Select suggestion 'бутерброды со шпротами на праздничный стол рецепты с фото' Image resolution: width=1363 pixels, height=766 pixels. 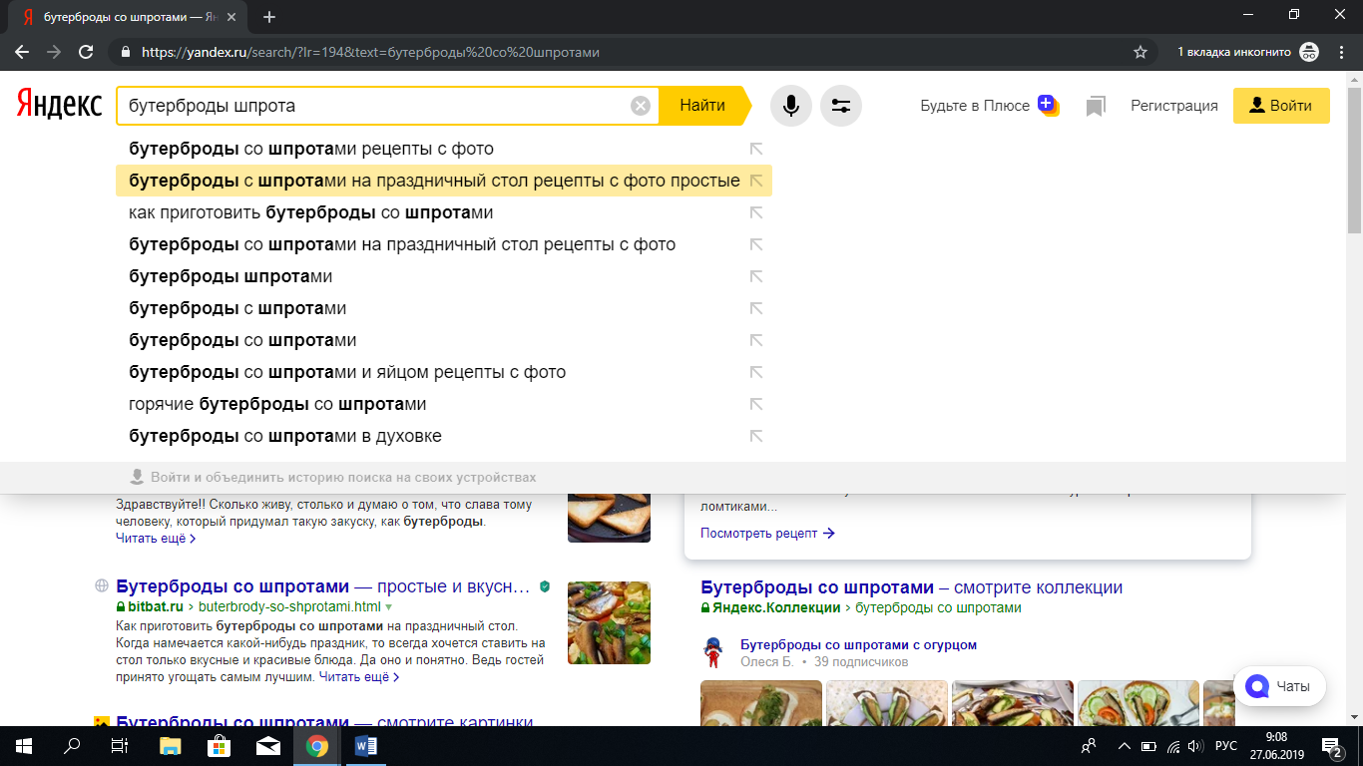point(444,244)
